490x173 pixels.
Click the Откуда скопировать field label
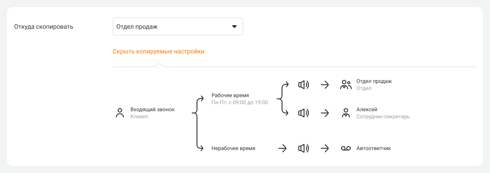click(44, 26)
